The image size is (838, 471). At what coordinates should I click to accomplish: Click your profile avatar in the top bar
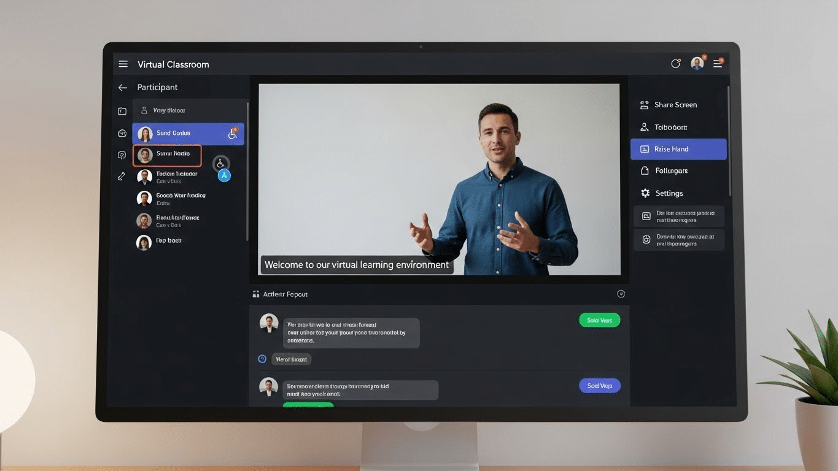tap(697, 63)
